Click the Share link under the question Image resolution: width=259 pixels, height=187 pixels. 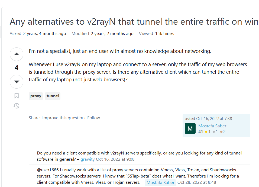[x=34, y=118]
